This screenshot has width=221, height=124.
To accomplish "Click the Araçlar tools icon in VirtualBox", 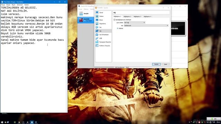I will 81,14.
